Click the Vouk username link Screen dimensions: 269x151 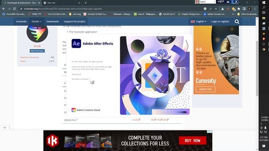[37, 46]
